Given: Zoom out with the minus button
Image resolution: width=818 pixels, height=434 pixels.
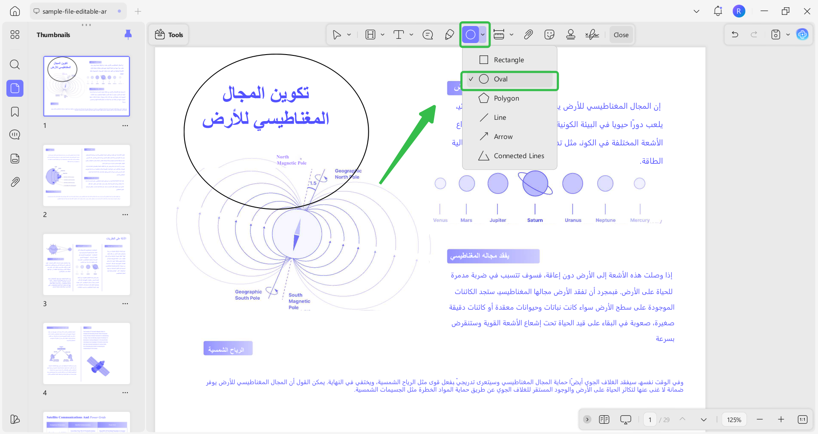Looking at the screenshot, I should 760,420.
